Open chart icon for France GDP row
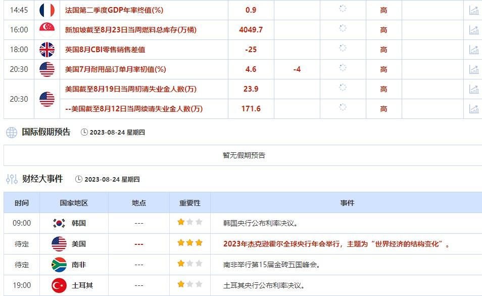 click(473, 10)
